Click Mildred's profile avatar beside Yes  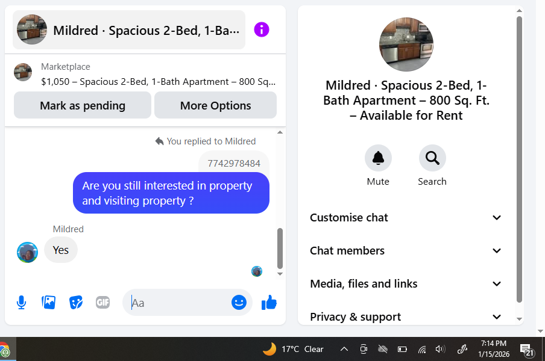(28, 252)
